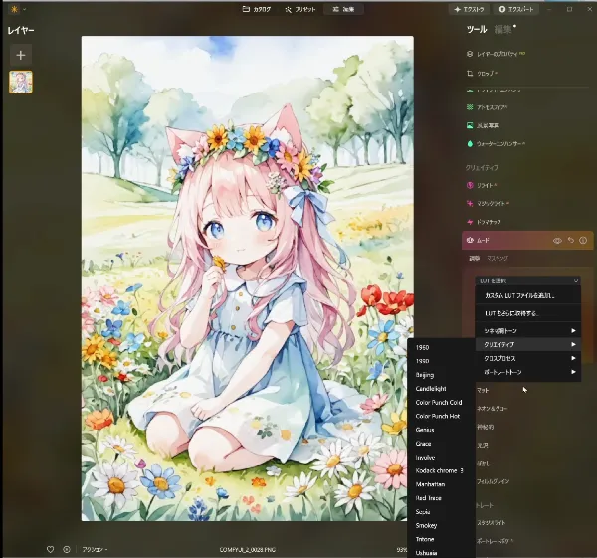597x558 pixels.
Task: Open the ネオン&グロー tool
Action: (x=493, y=409)
